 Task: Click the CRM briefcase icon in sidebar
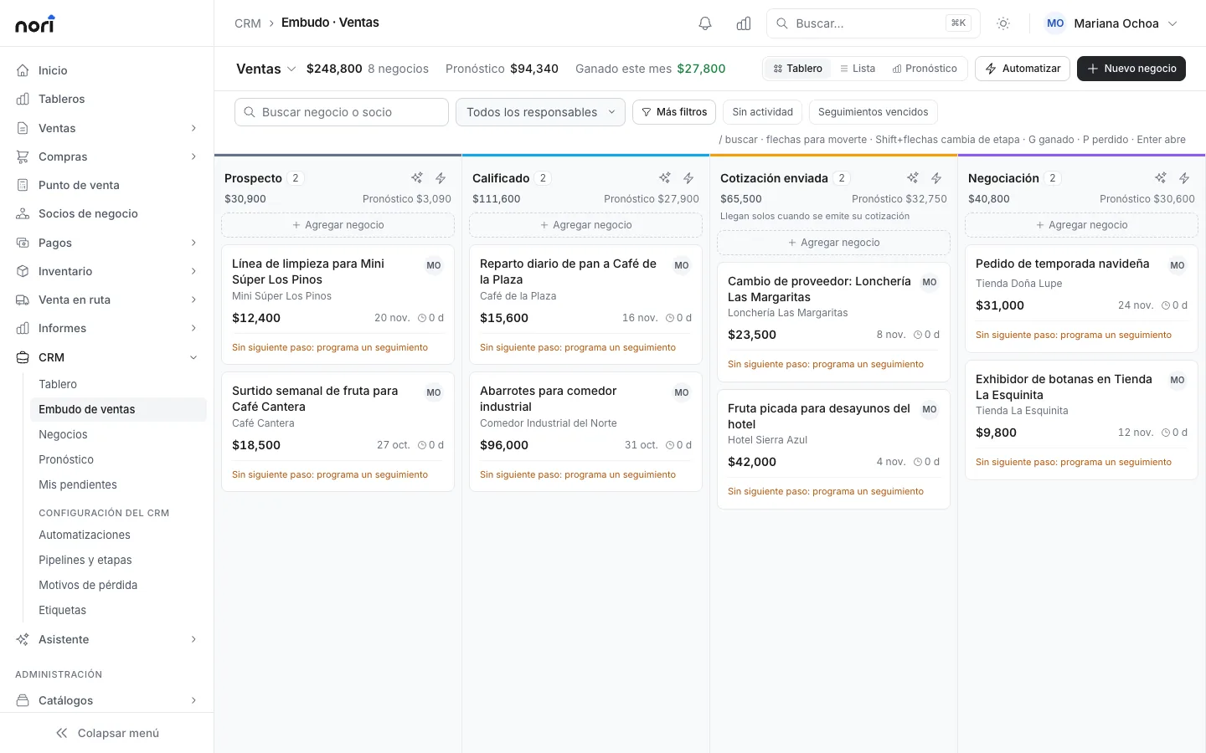click(23, 357)
